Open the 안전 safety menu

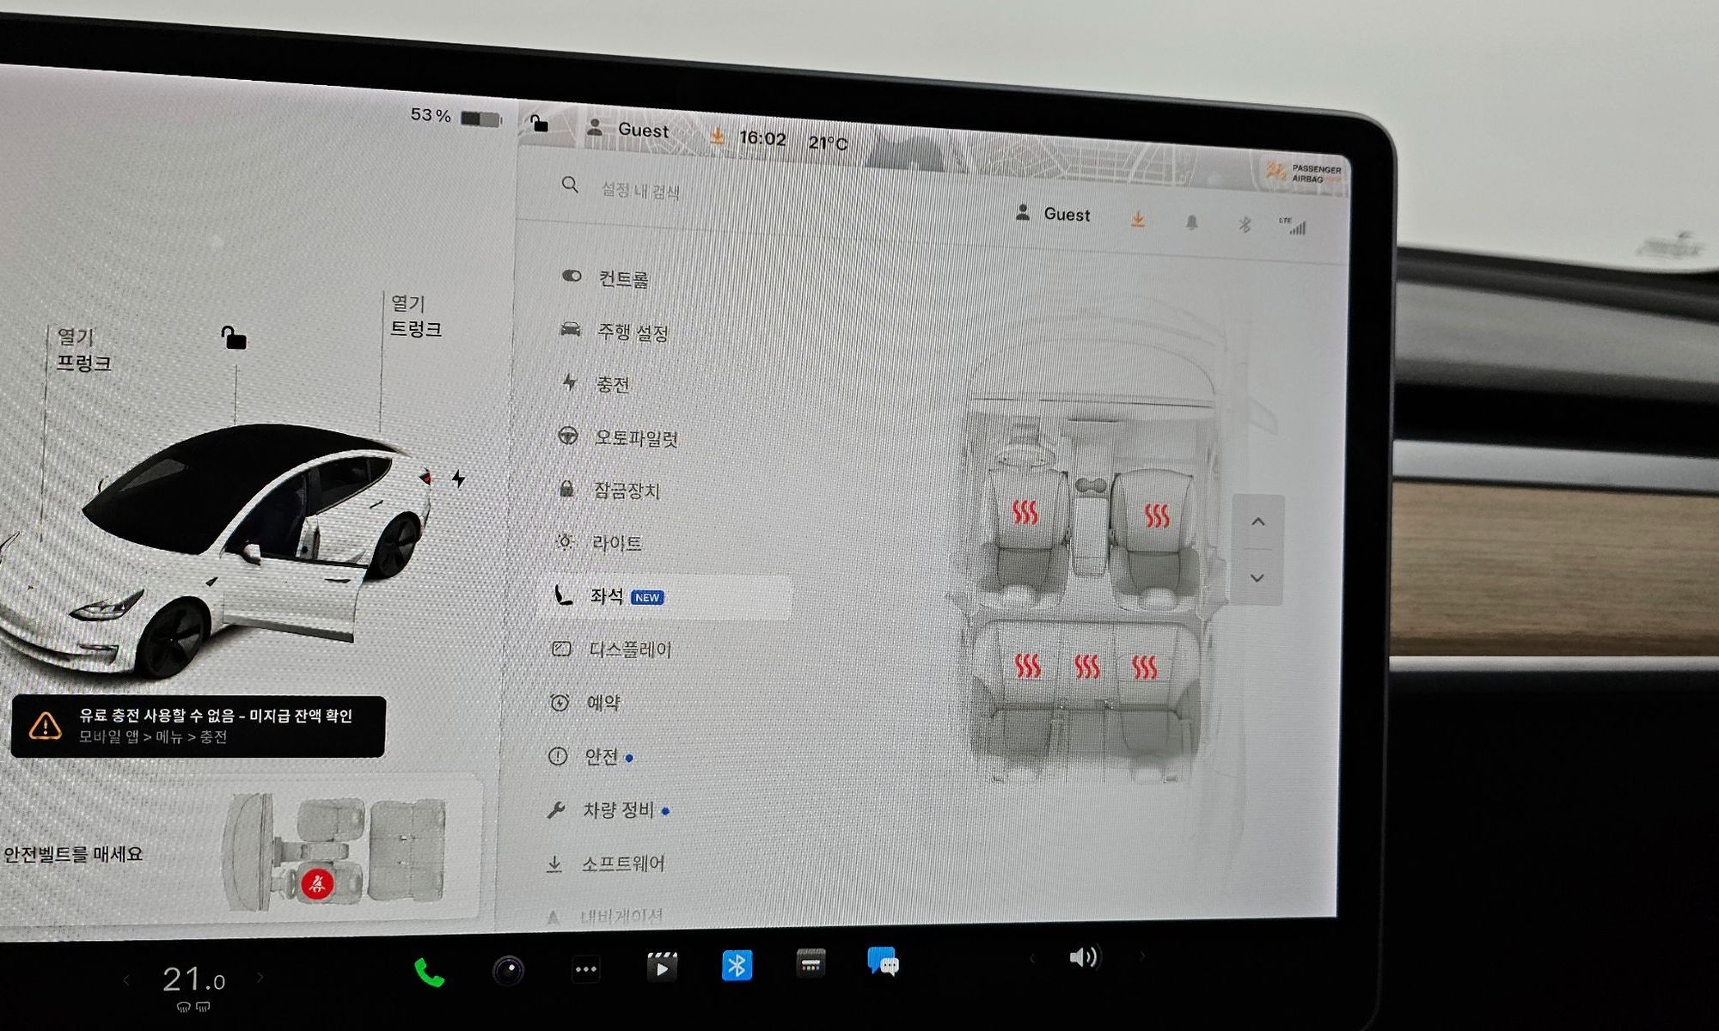click(590, 756)
